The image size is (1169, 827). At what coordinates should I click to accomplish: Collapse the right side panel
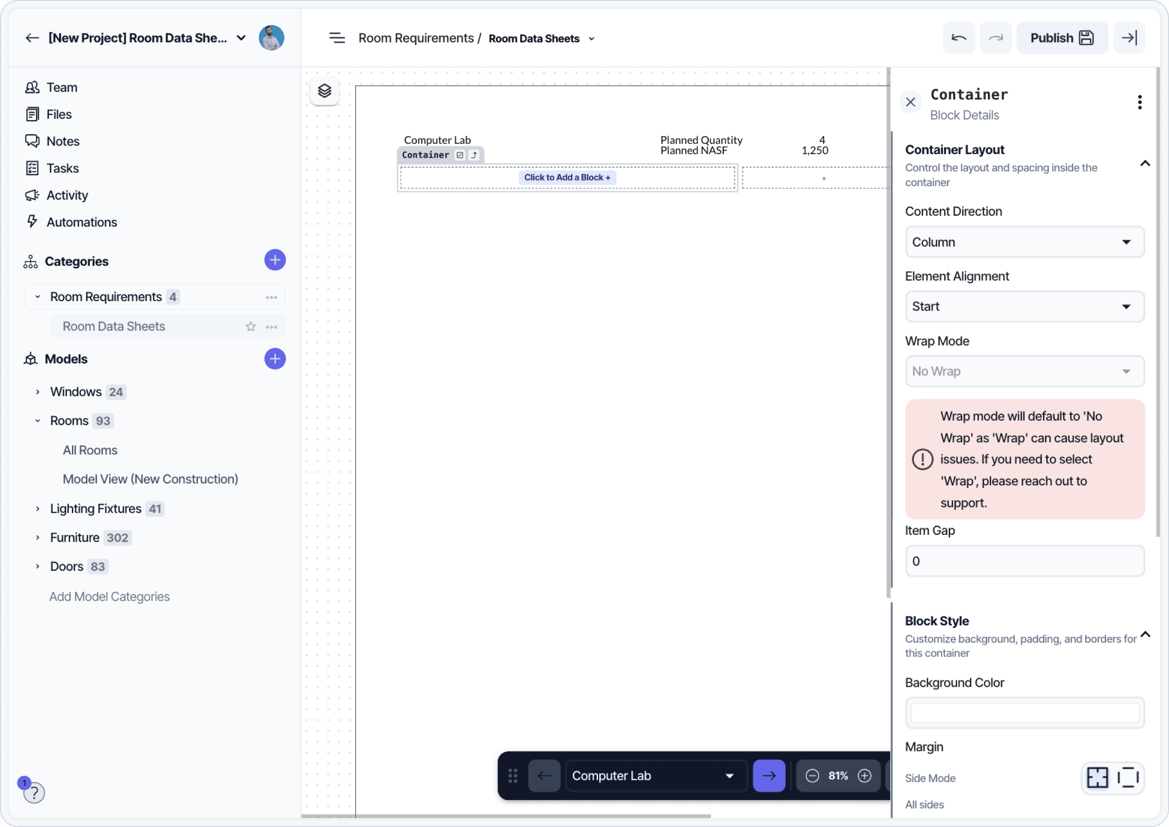tap(1129, 38)
